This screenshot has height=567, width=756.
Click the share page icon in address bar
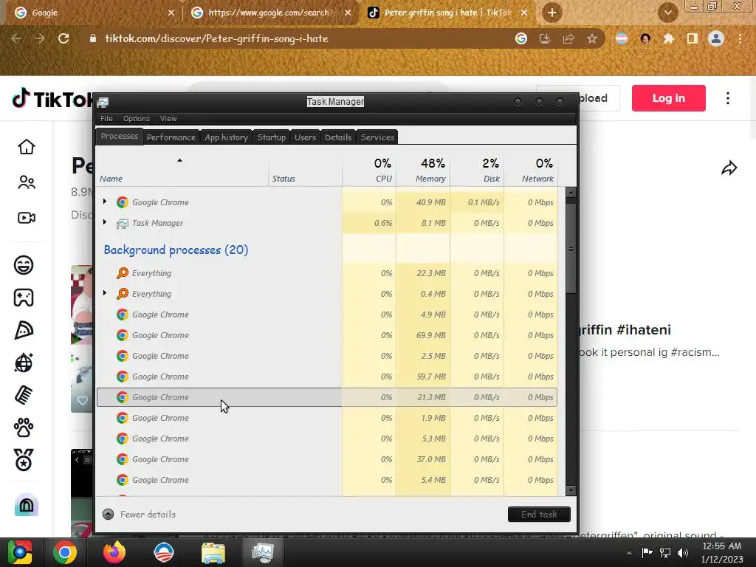click(x=568, y=38)
